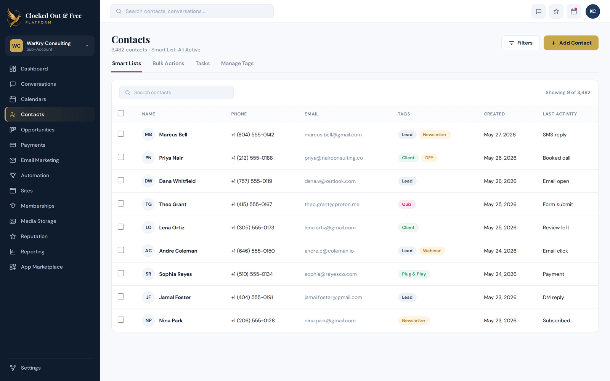Click the NP avatar for Nina Park
The height and width of the screenshot is (381, 610).
pyautogui.click(x=148, y=320)
